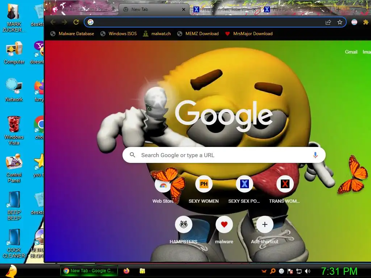Close the New Tab tab

tap(184, 9)
